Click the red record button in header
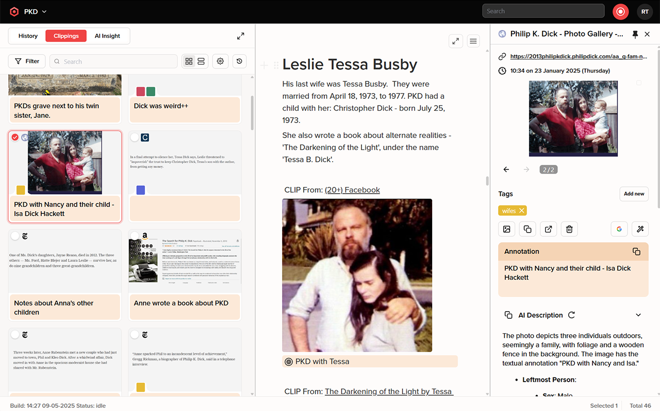Image resolution: width=660 pixels, height=412 pixels. pyautogui.click(x=620, y=11)
